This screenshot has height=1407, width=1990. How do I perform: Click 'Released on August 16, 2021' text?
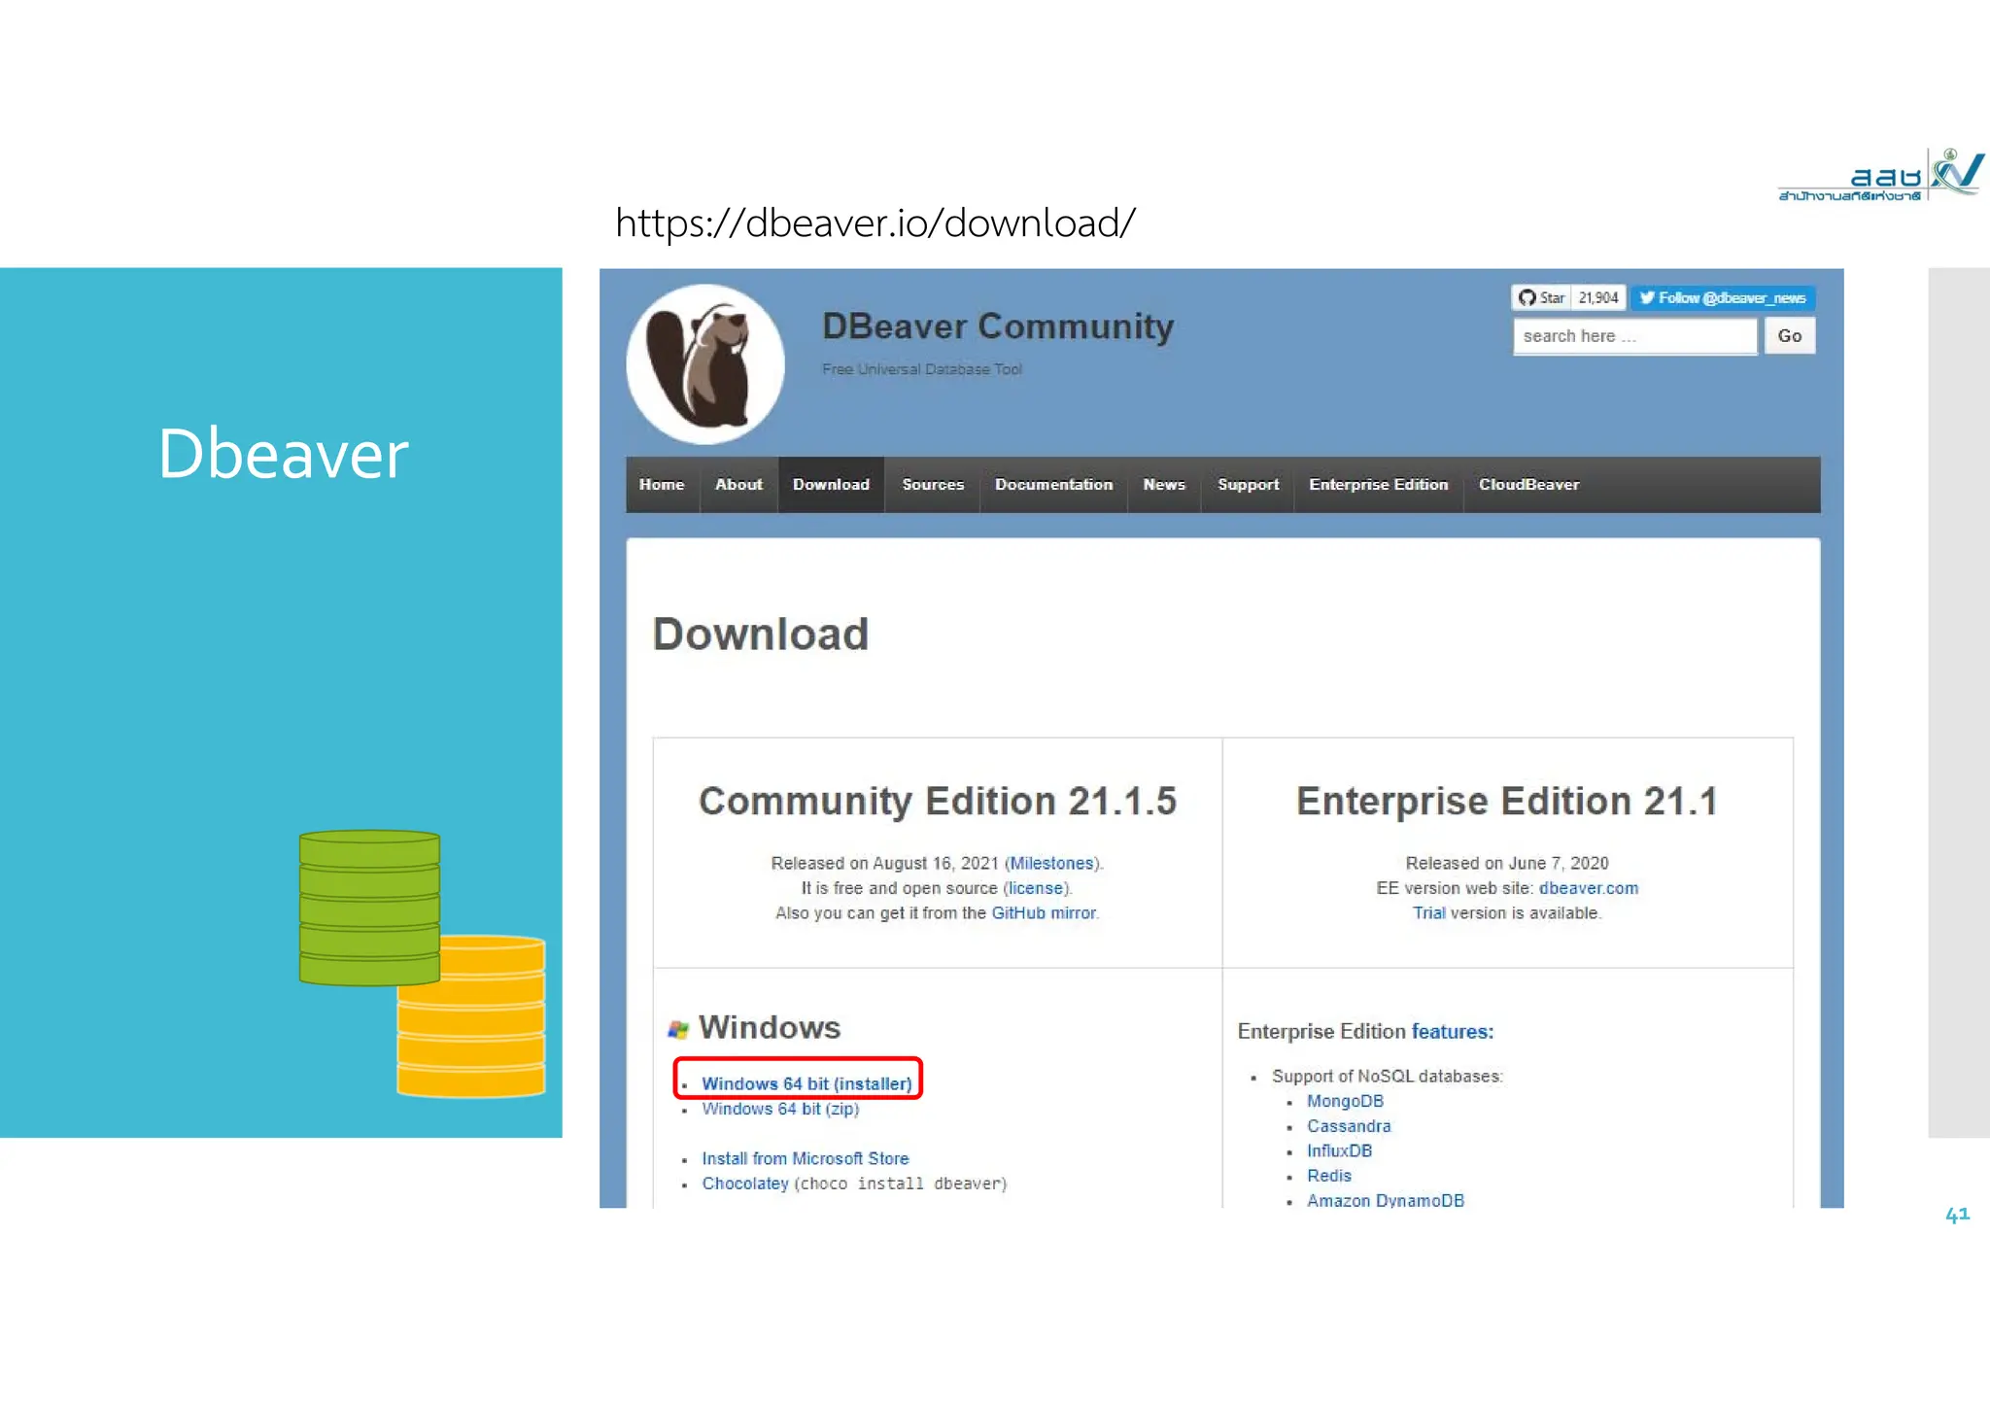[885, 863]
